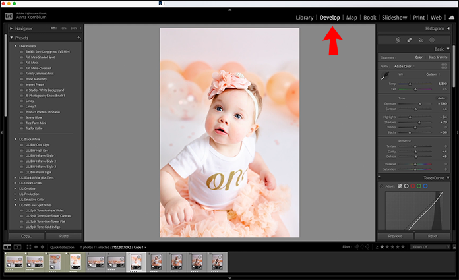
Task: Switch to secondary display view button 2
Action: coord(18,247)
